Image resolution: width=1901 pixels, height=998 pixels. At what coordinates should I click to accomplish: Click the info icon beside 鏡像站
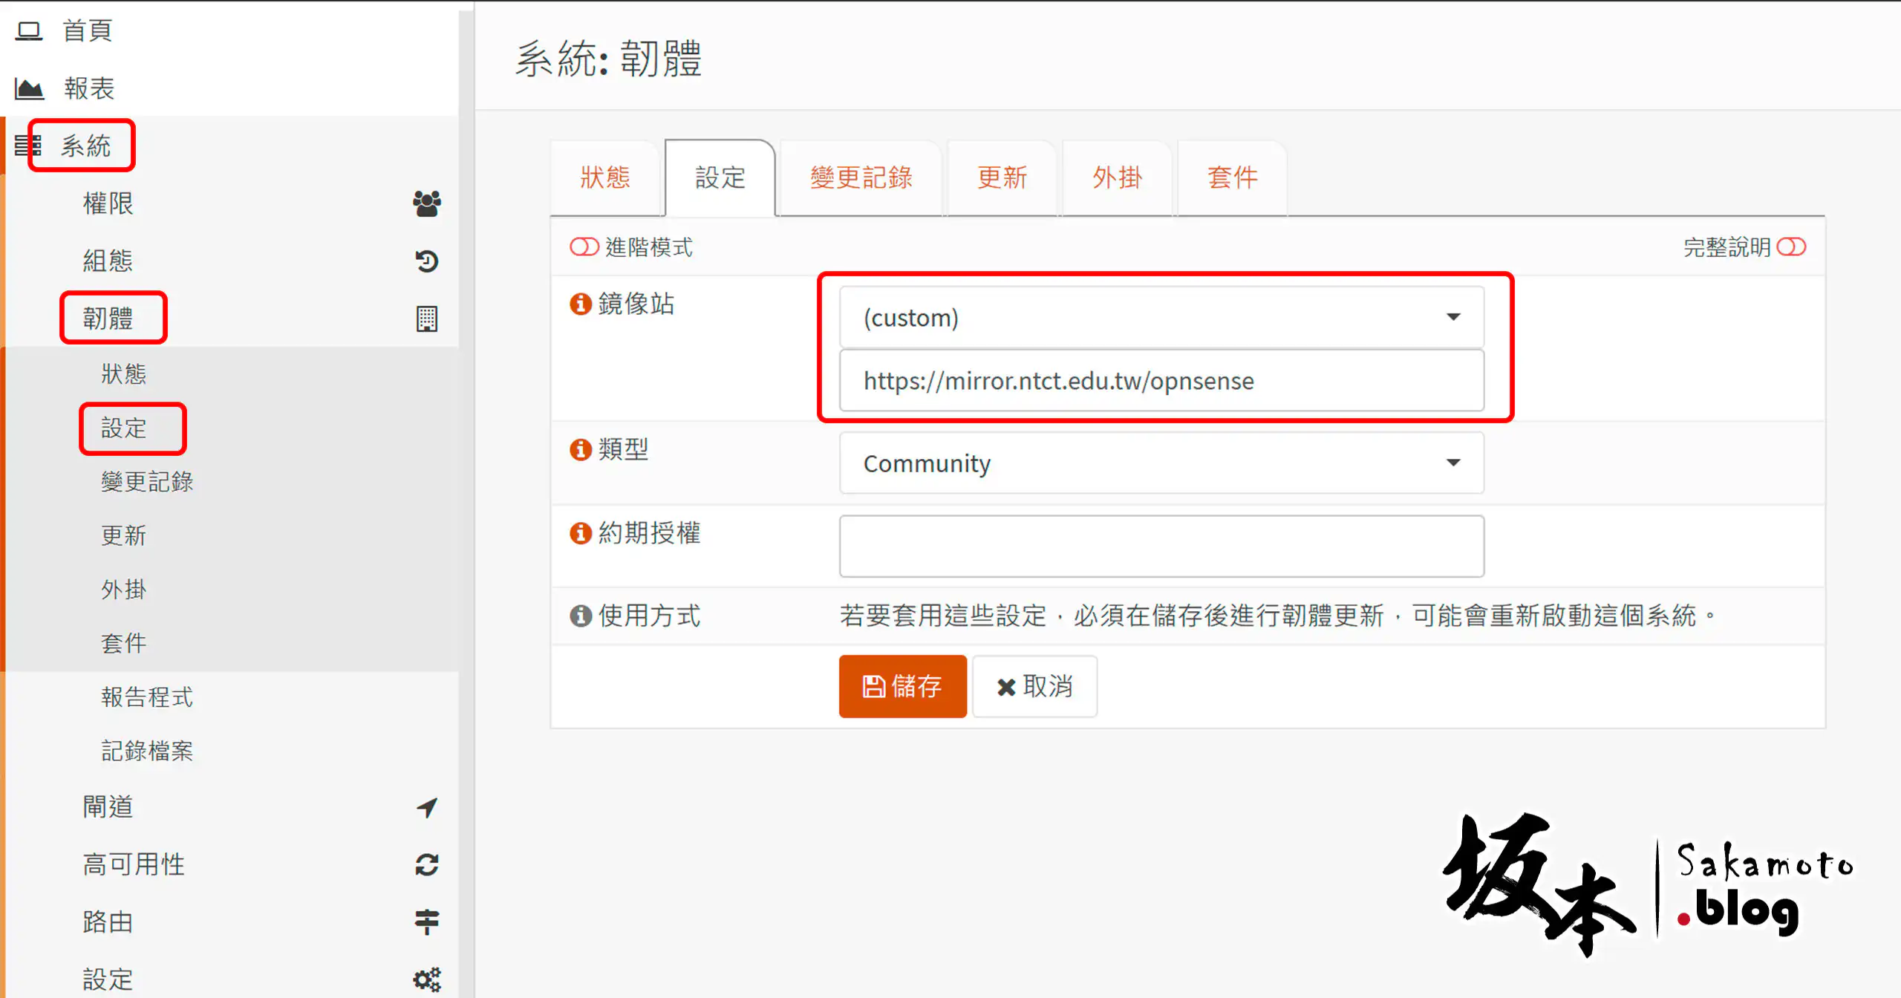pos(579,304)
